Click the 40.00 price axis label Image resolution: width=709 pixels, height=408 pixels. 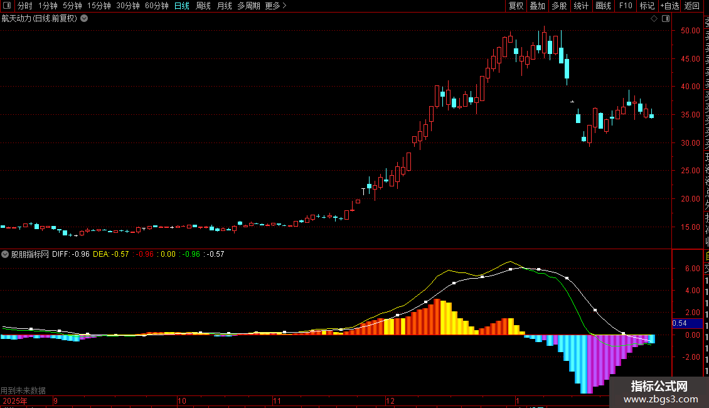pyautogui.click(x=690, y=87)
